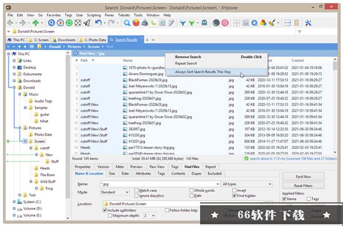
Task: Click the Find Now button
Action: 303,177
